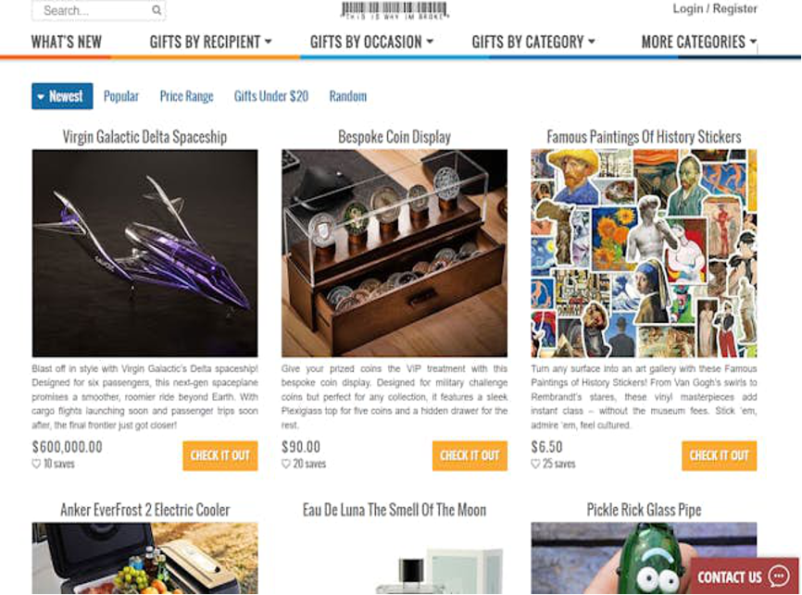Click into the Search input field
Screen dimensions: 802x595
(92, 10)
